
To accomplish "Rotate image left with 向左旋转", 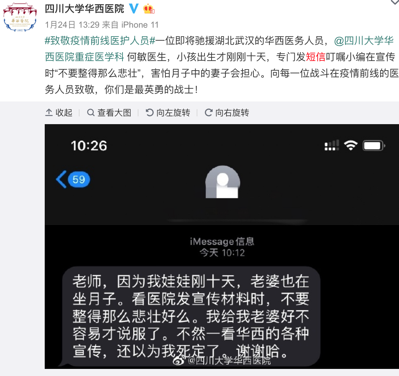I will 168,112.
